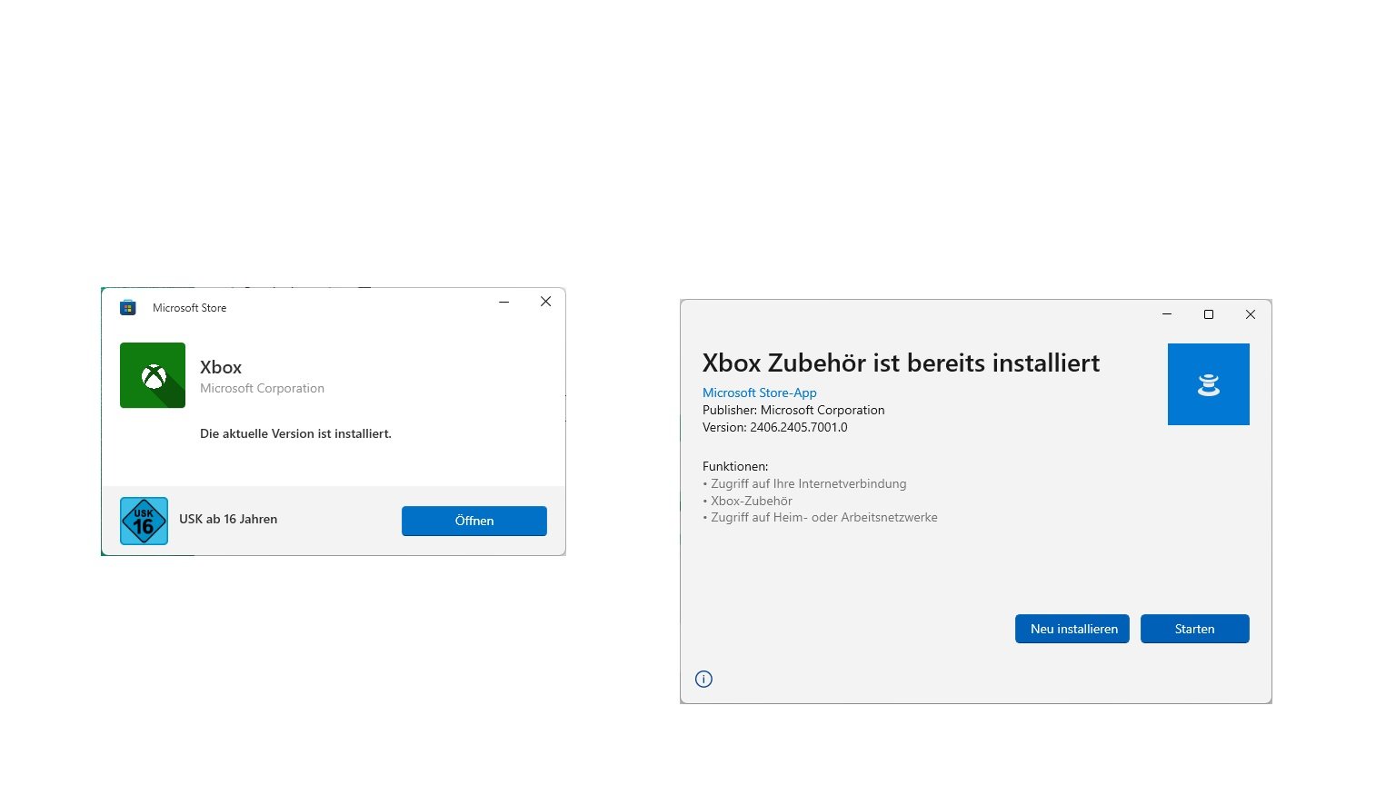Minimize the Xbox Zubehör installer window
Screen dimensions: 1396x785
(1167, 314)
